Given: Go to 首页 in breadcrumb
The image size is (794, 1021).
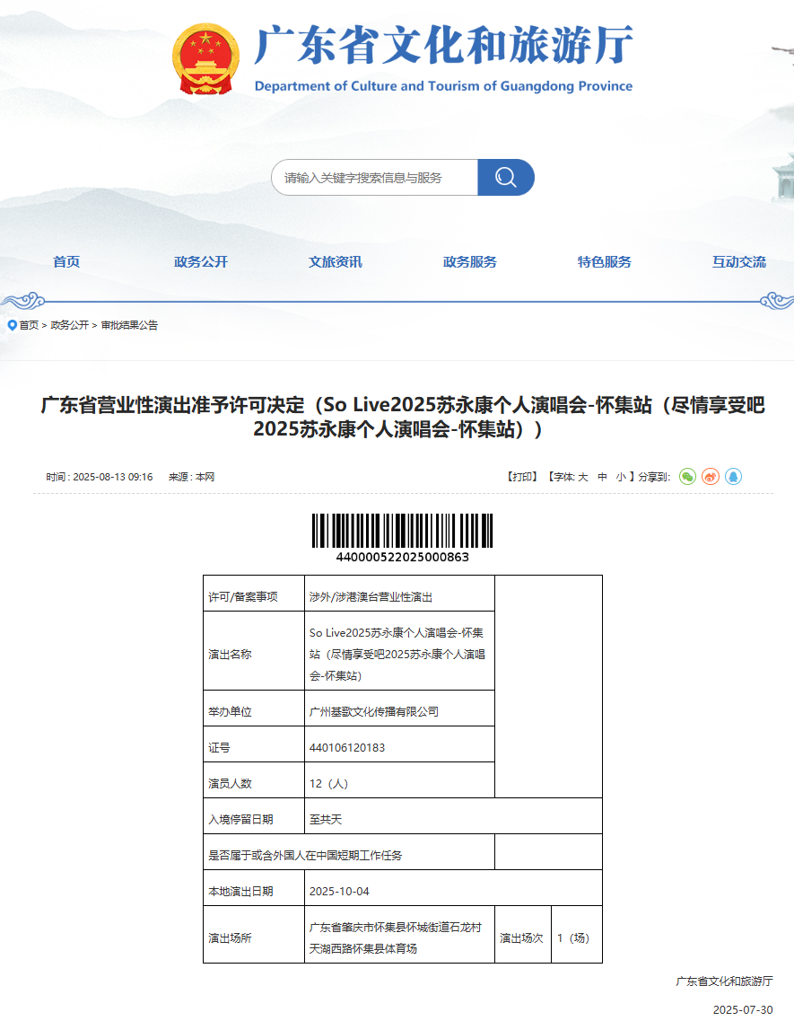Looking at the screenshot, I should tap(29, 325).
